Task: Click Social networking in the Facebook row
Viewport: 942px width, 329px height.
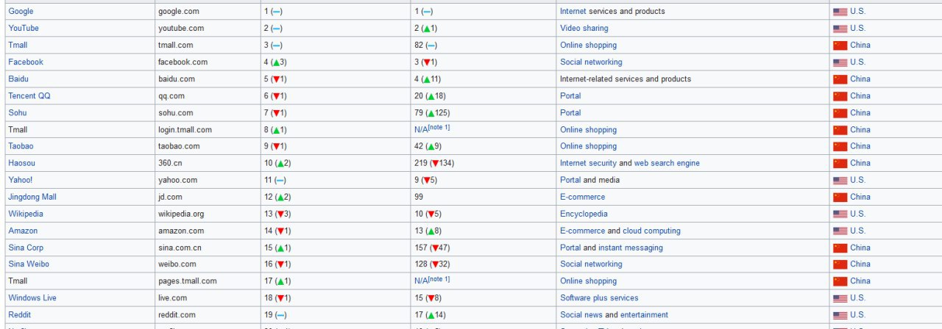Action: pos(591,62)
